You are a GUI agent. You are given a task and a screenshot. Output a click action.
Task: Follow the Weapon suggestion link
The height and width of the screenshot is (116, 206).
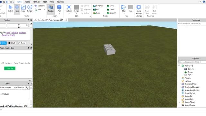22,33
